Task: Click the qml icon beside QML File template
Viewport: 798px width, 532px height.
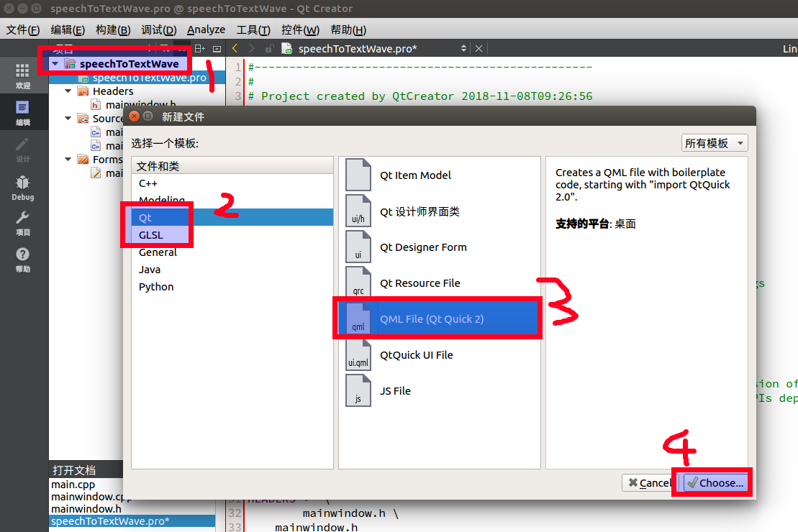Action: [x=358, y=317]
